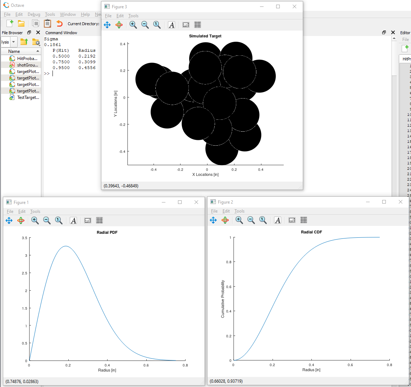Open Figure 1 Edit menu

pyautogui.click(x=22, y=211)
